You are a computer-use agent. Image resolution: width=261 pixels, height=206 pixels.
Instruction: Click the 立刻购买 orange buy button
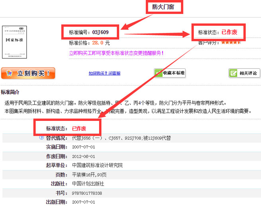[28, 73]
